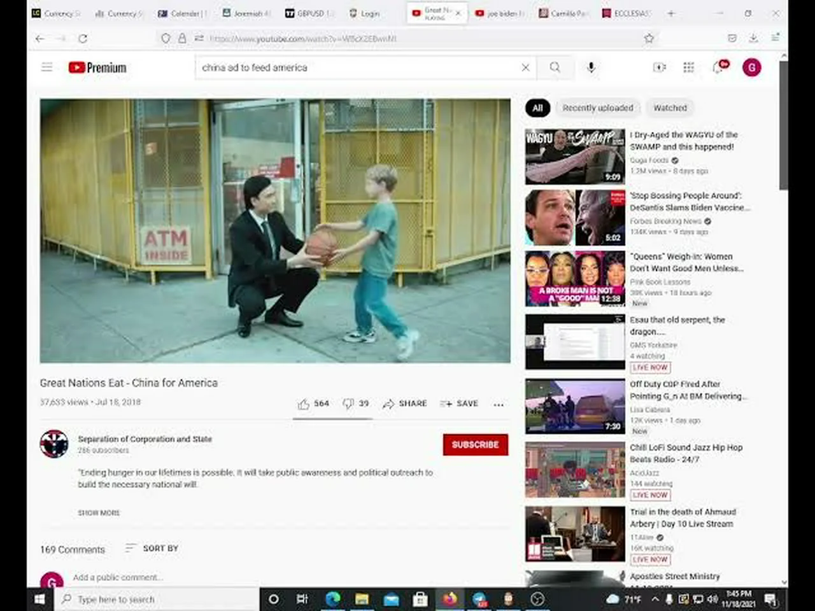Click the video player showing ATM scene
Viewport: 815px width, 611px height.
coord(275,230)
